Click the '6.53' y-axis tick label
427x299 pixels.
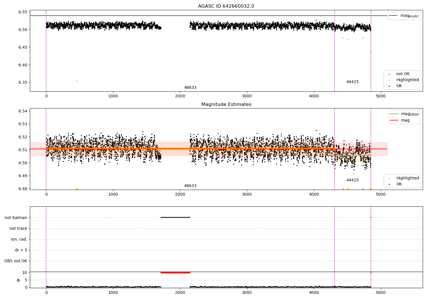point(23,124)
